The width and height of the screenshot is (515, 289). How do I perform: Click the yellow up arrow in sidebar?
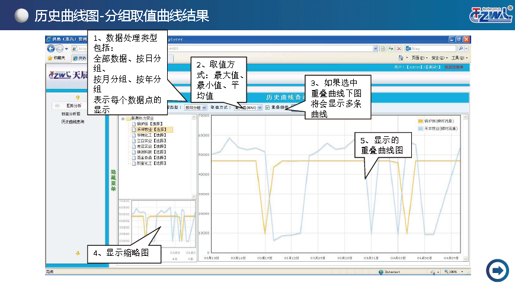point(78,98)
